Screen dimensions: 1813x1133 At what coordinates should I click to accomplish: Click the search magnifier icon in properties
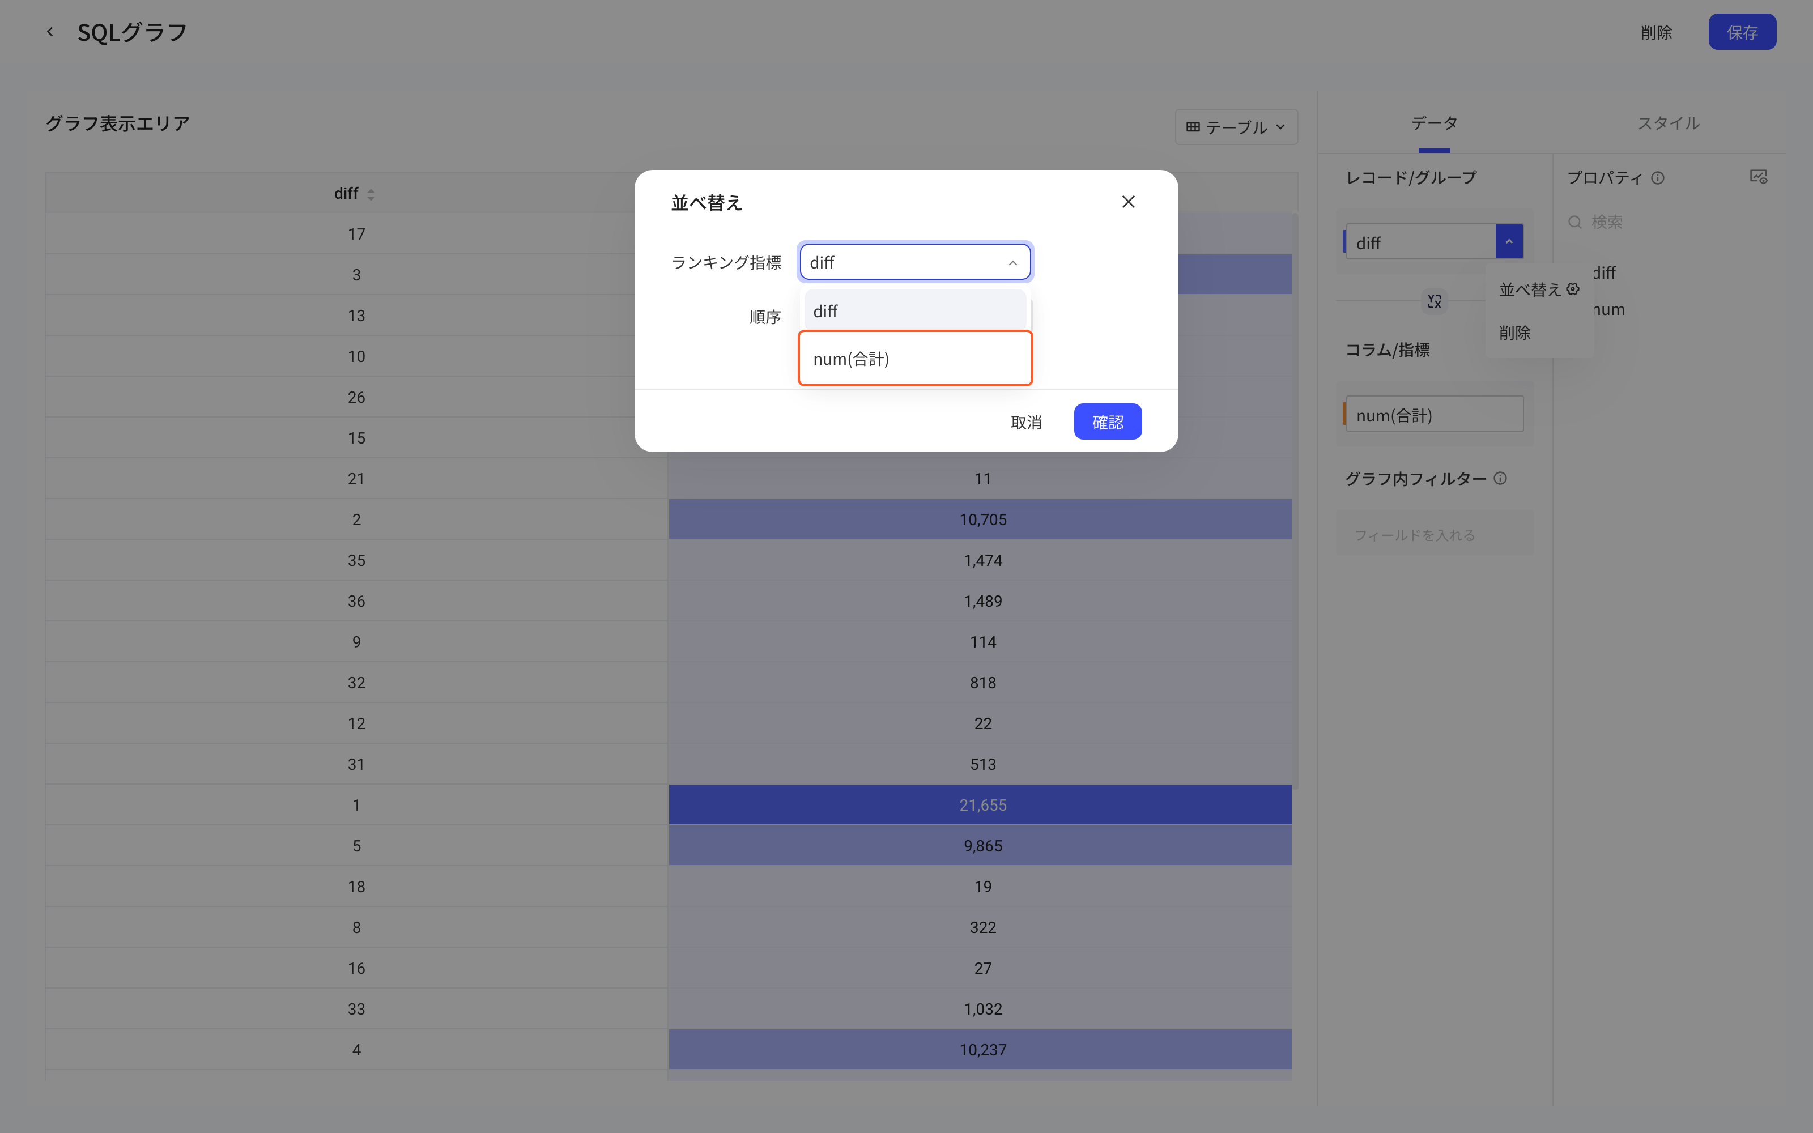1575,222
